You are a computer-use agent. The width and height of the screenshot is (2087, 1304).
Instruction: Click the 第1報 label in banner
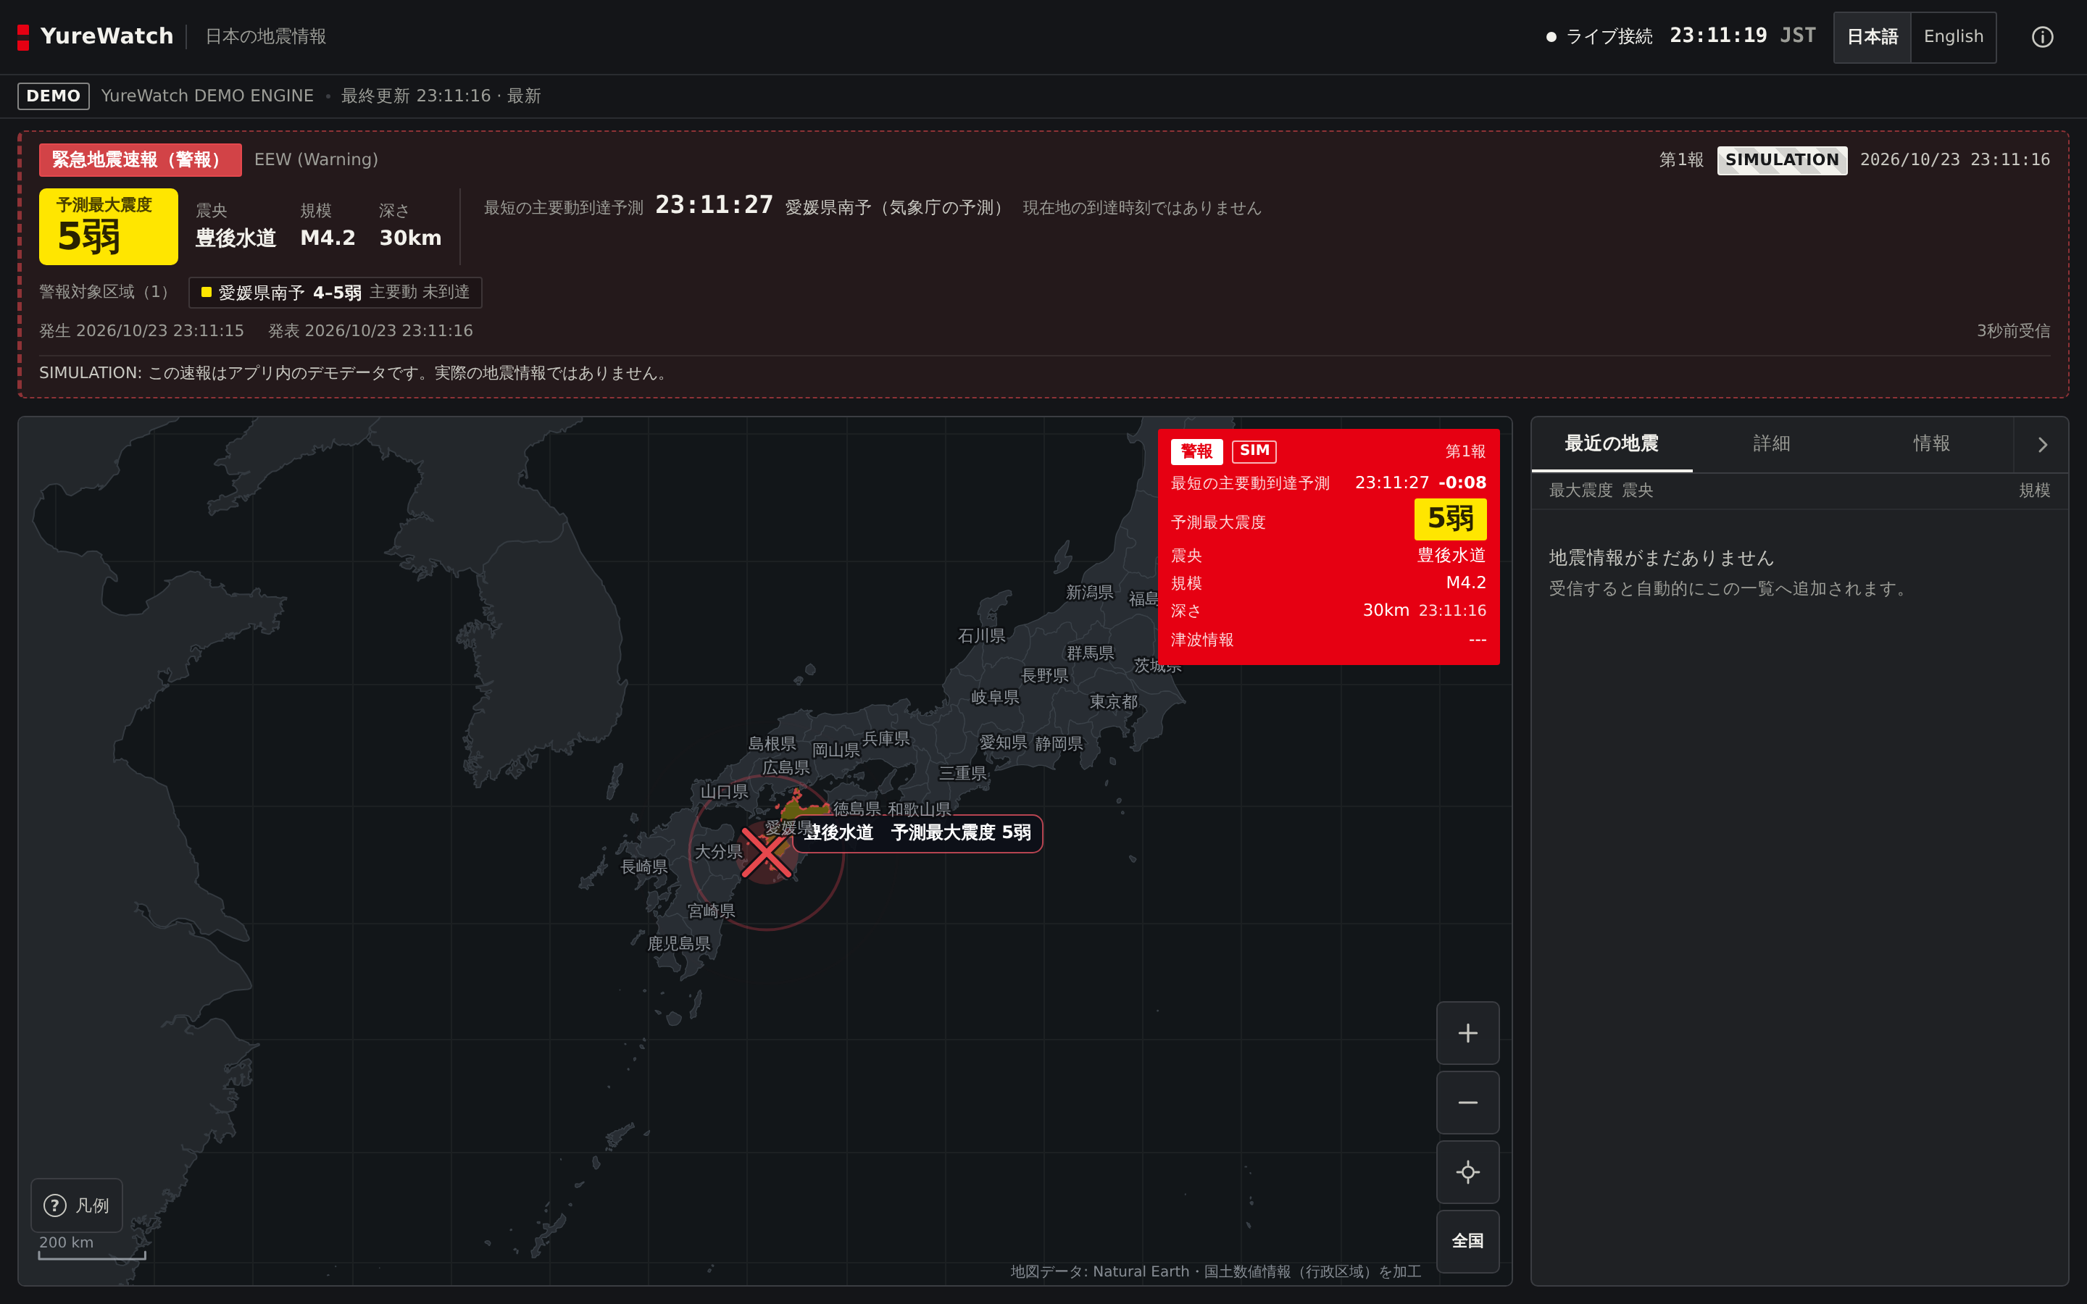point(1680,159)
